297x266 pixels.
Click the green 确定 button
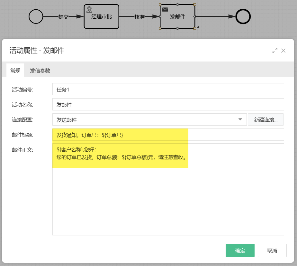[x=240, y=250]
